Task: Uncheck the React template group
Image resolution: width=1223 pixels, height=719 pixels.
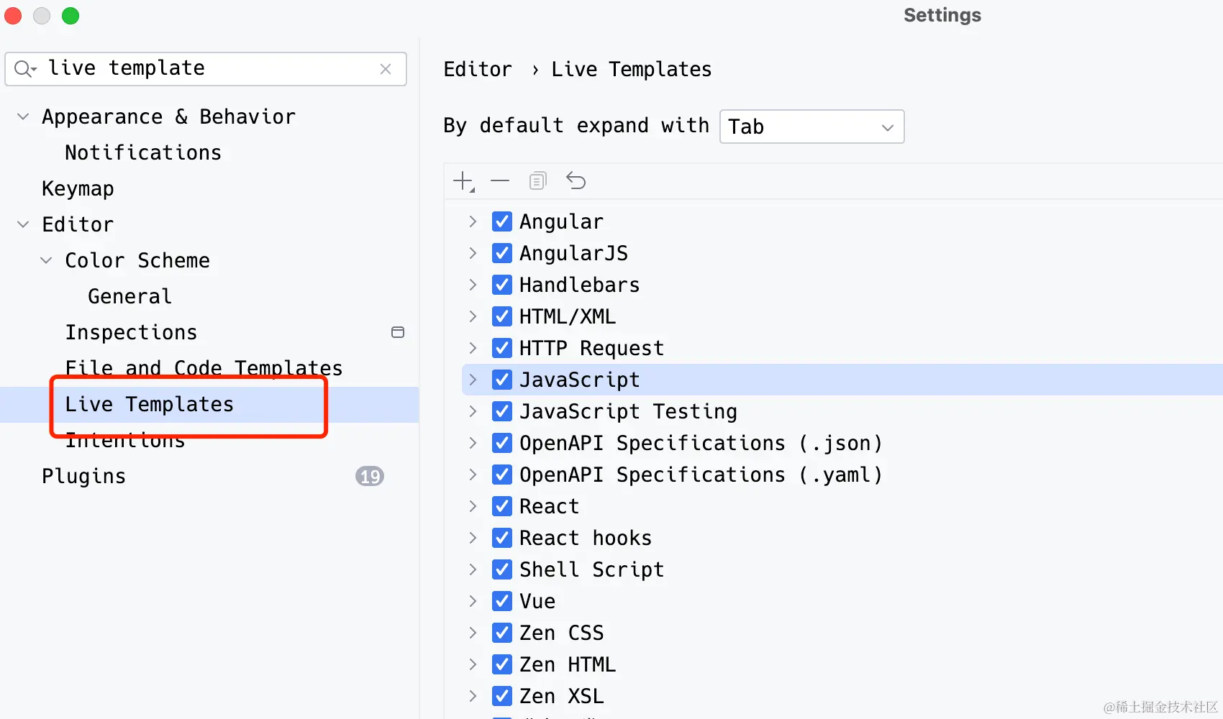Action: point(502,506)
